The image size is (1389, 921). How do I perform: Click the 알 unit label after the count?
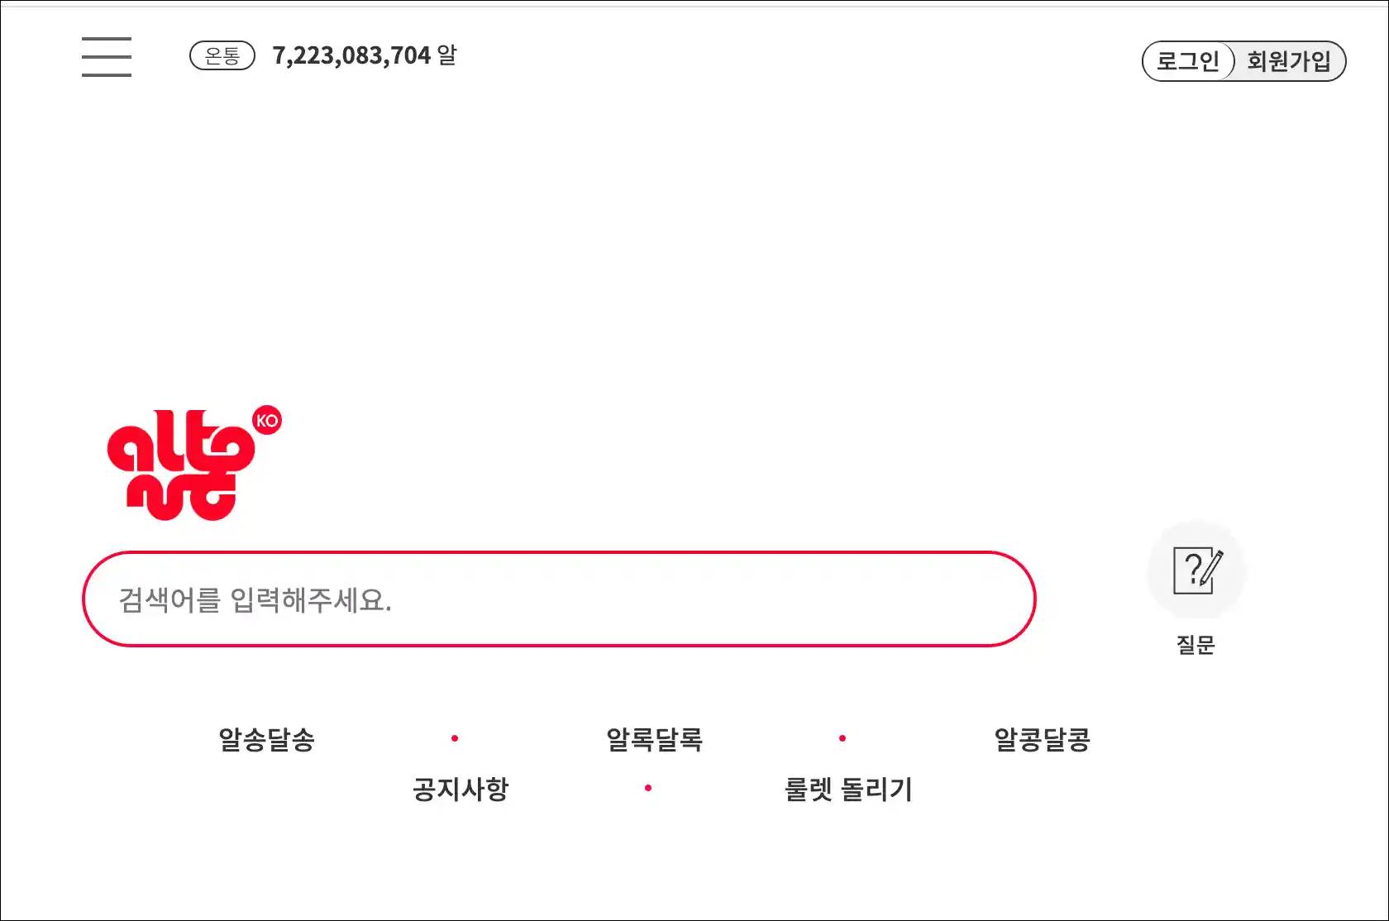tap(447, 55)
